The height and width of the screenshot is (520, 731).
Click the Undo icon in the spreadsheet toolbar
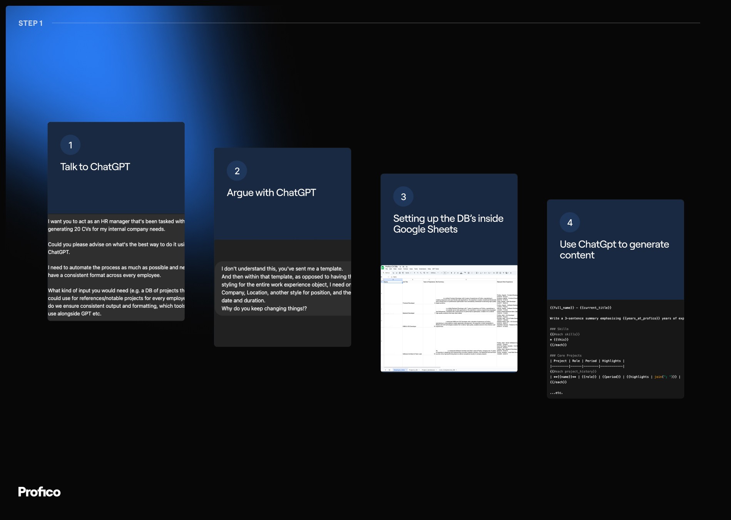[393, 273]
